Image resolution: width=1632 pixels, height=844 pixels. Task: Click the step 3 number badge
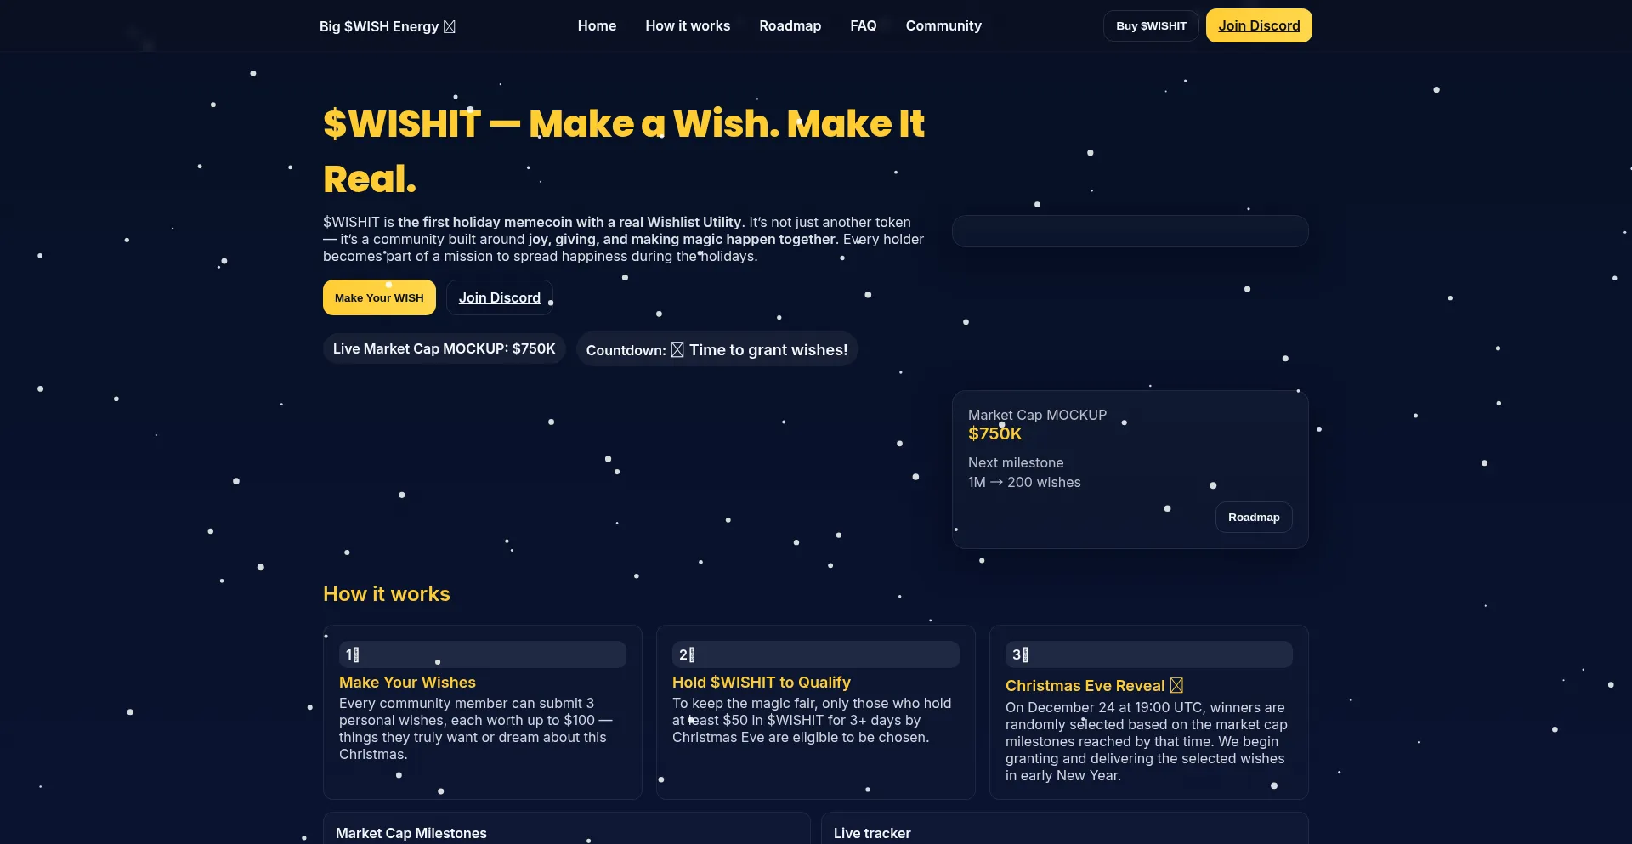1149,654
